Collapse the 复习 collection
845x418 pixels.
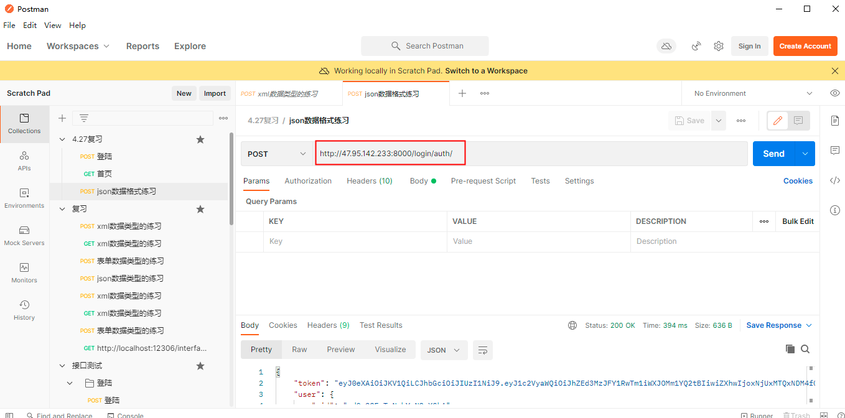click(62, 209)
